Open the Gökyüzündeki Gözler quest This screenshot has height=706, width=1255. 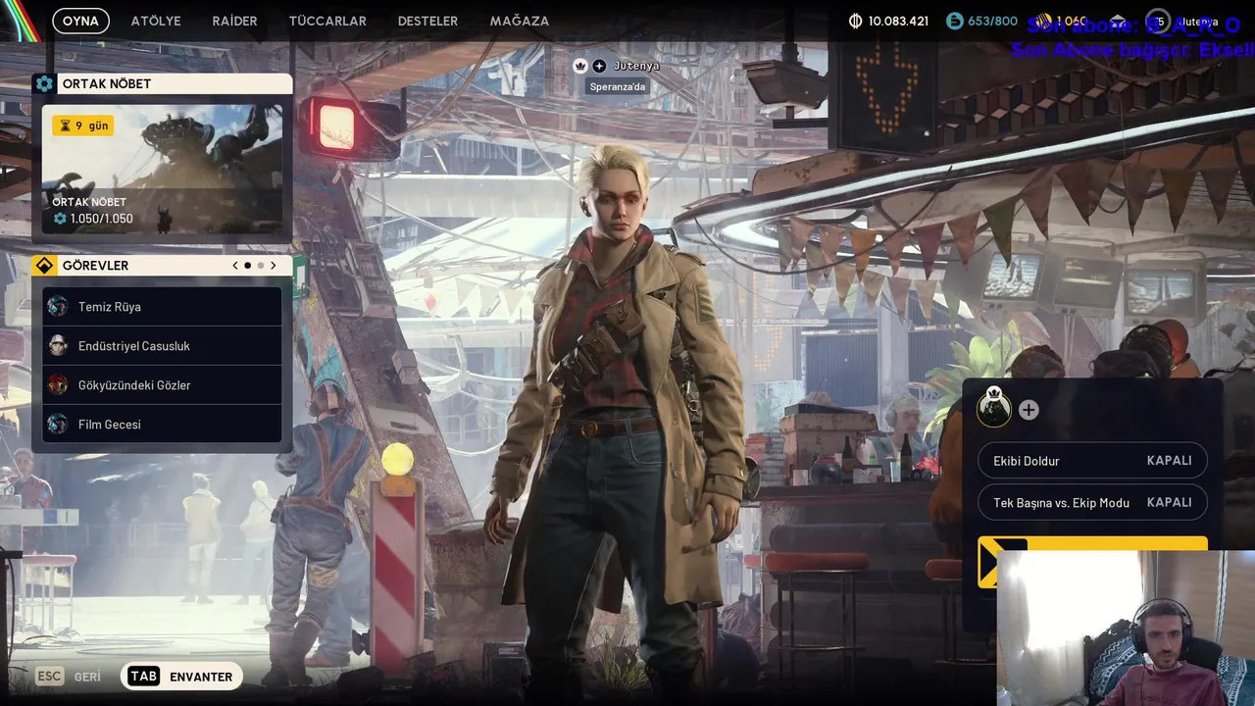coord(162,385)
